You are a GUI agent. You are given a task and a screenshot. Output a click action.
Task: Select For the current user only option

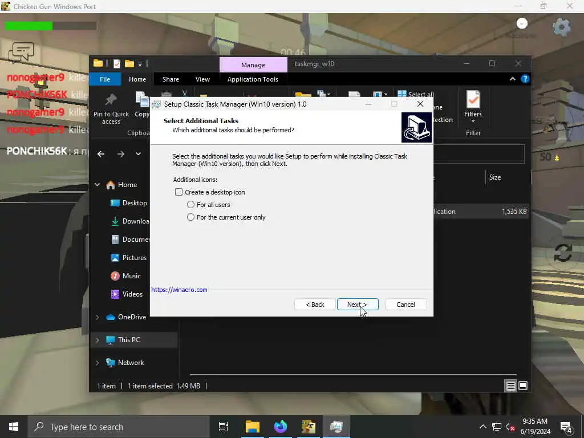point(190,217)
